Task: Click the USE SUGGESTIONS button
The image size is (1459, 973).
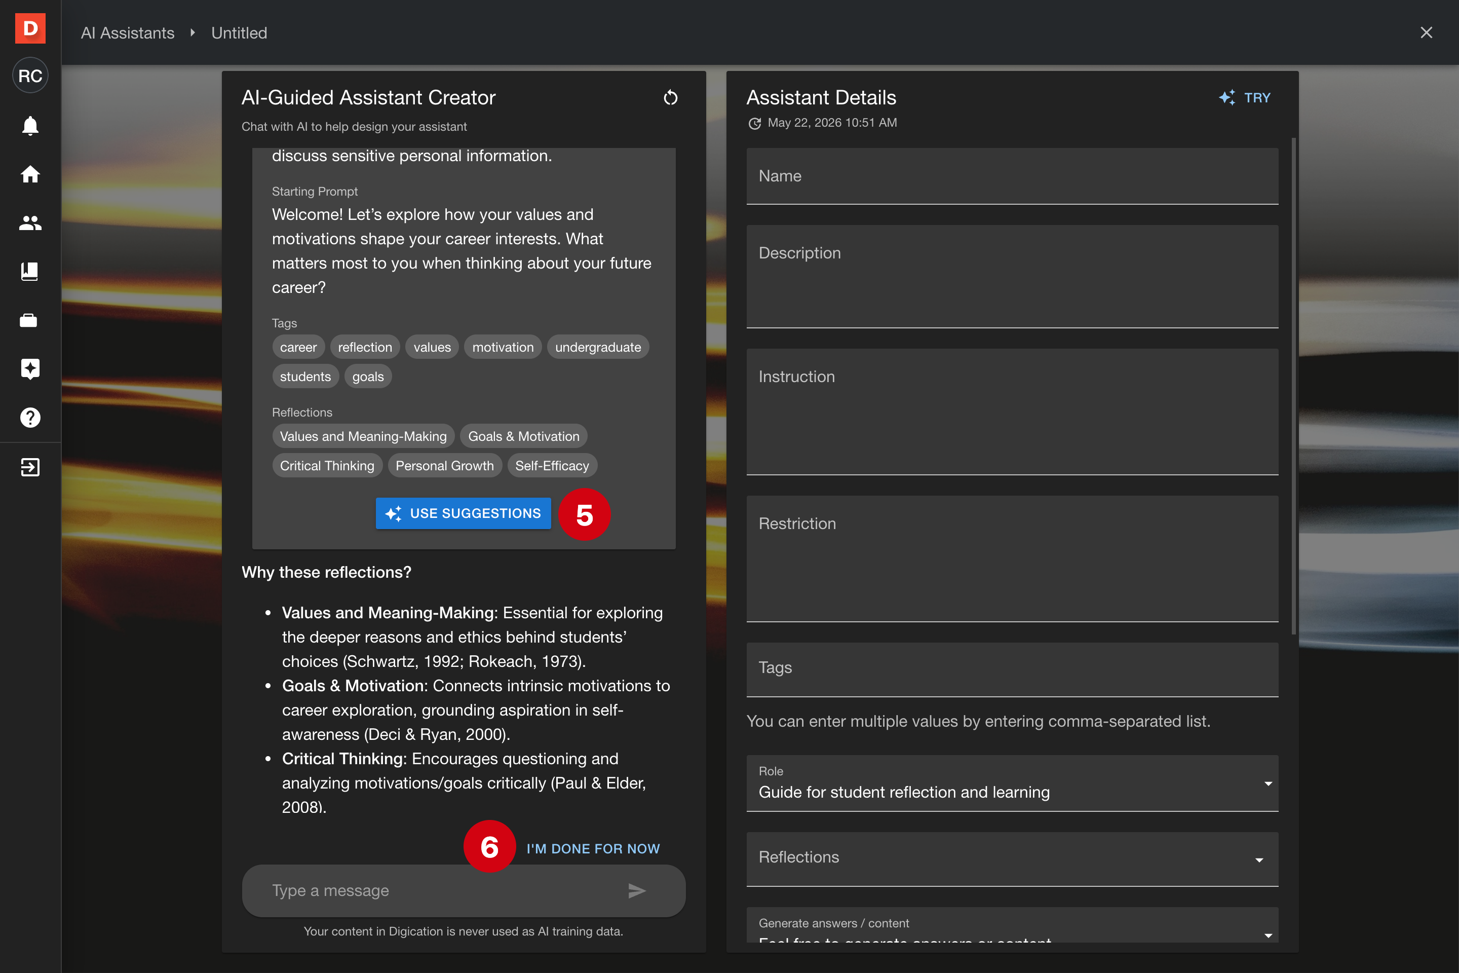Action: tap(464, 513)
